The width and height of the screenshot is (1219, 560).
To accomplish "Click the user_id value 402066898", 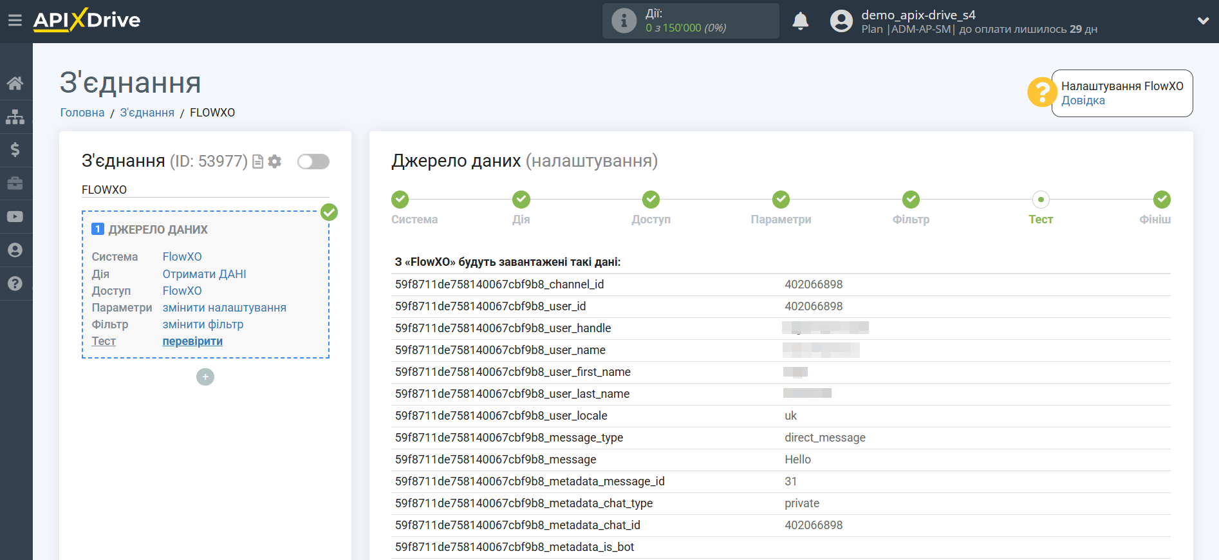I will [814, 306].
